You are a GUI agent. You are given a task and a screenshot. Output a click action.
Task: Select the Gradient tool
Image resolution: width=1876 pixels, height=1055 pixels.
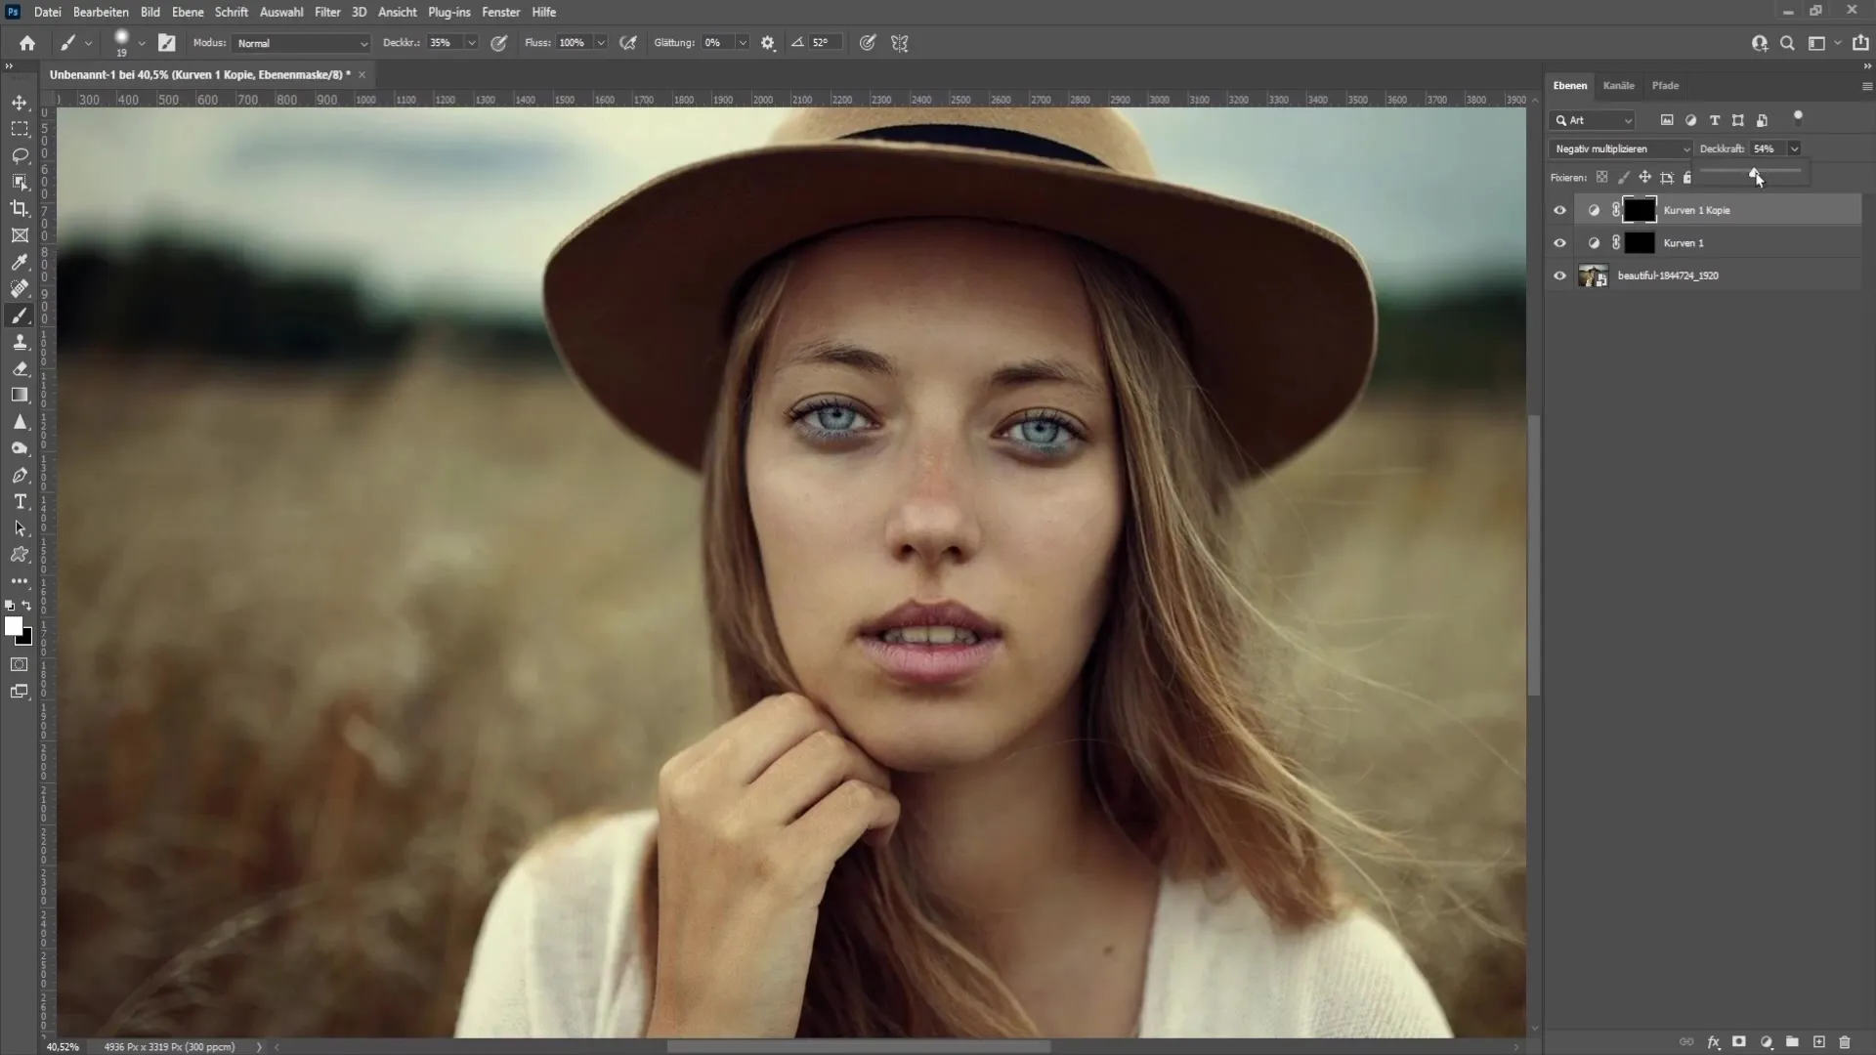click(20, 395)
